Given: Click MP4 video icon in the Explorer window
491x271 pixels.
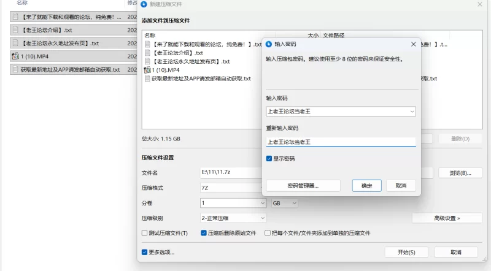Looking at the screenshot, I should click(x=15, y=56).
